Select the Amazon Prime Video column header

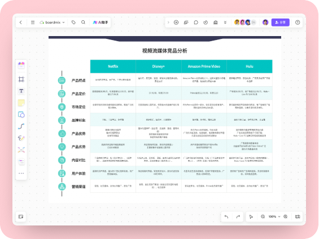pyautogui.click(x=204, y=67)
